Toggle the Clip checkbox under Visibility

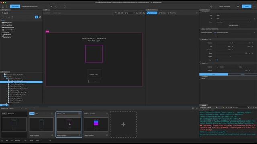(x=238, y=67)
